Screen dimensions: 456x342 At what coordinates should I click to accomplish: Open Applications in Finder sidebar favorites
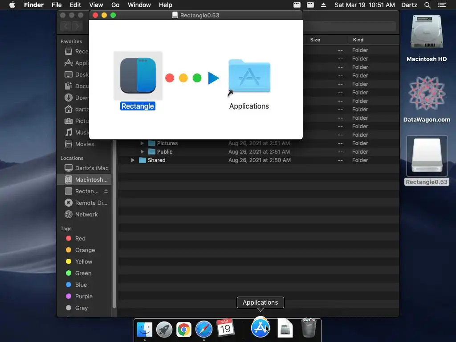tap(76, 63)
